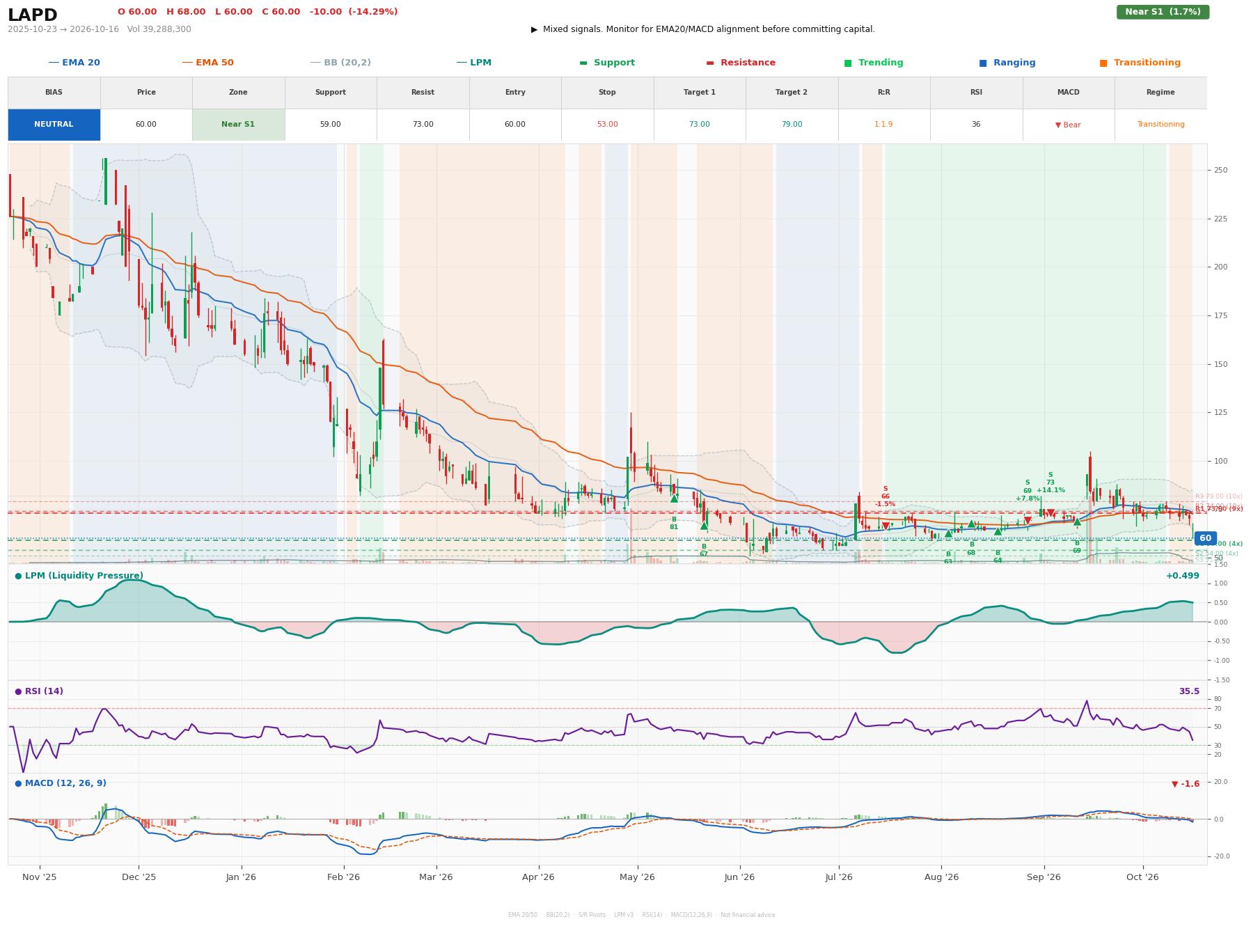Select the R:R column header

[883, 93]
